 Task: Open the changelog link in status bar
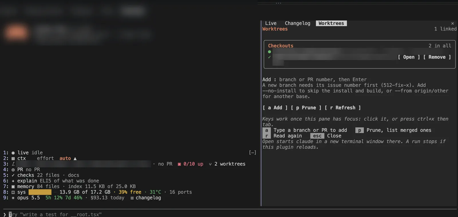(146, 198)
